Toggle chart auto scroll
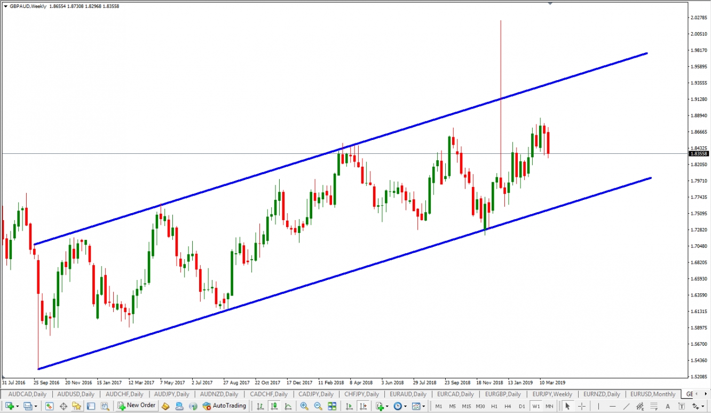Viewport: 711px width, 413px height. coord(349,406)
